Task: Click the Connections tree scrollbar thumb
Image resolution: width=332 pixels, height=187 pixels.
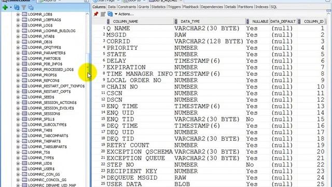Action: 88,67
